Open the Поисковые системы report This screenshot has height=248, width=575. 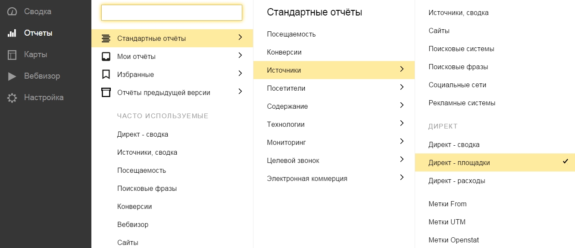[x=461, y=49]
